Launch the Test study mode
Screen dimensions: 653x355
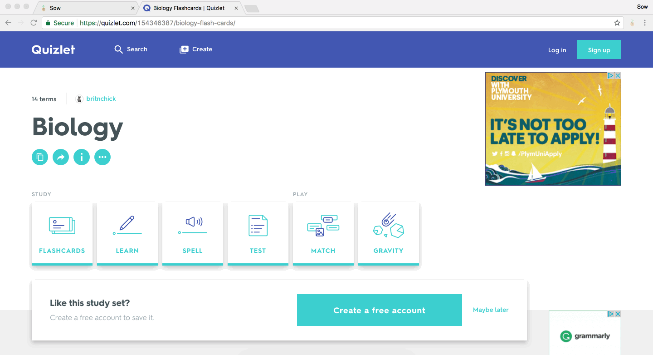pyautogui.click(x=258, y=234)
